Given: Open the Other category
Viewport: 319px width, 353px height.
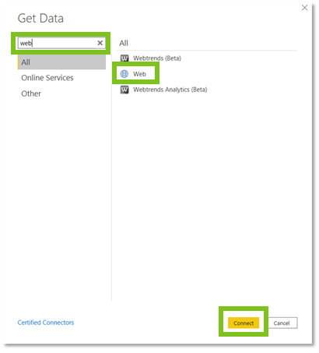Looking at the screenshot, I should (31, 94).
